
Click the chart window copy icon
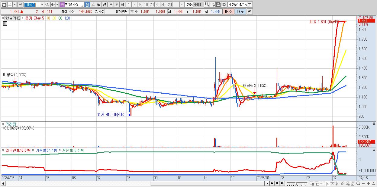tap(353, 183)
